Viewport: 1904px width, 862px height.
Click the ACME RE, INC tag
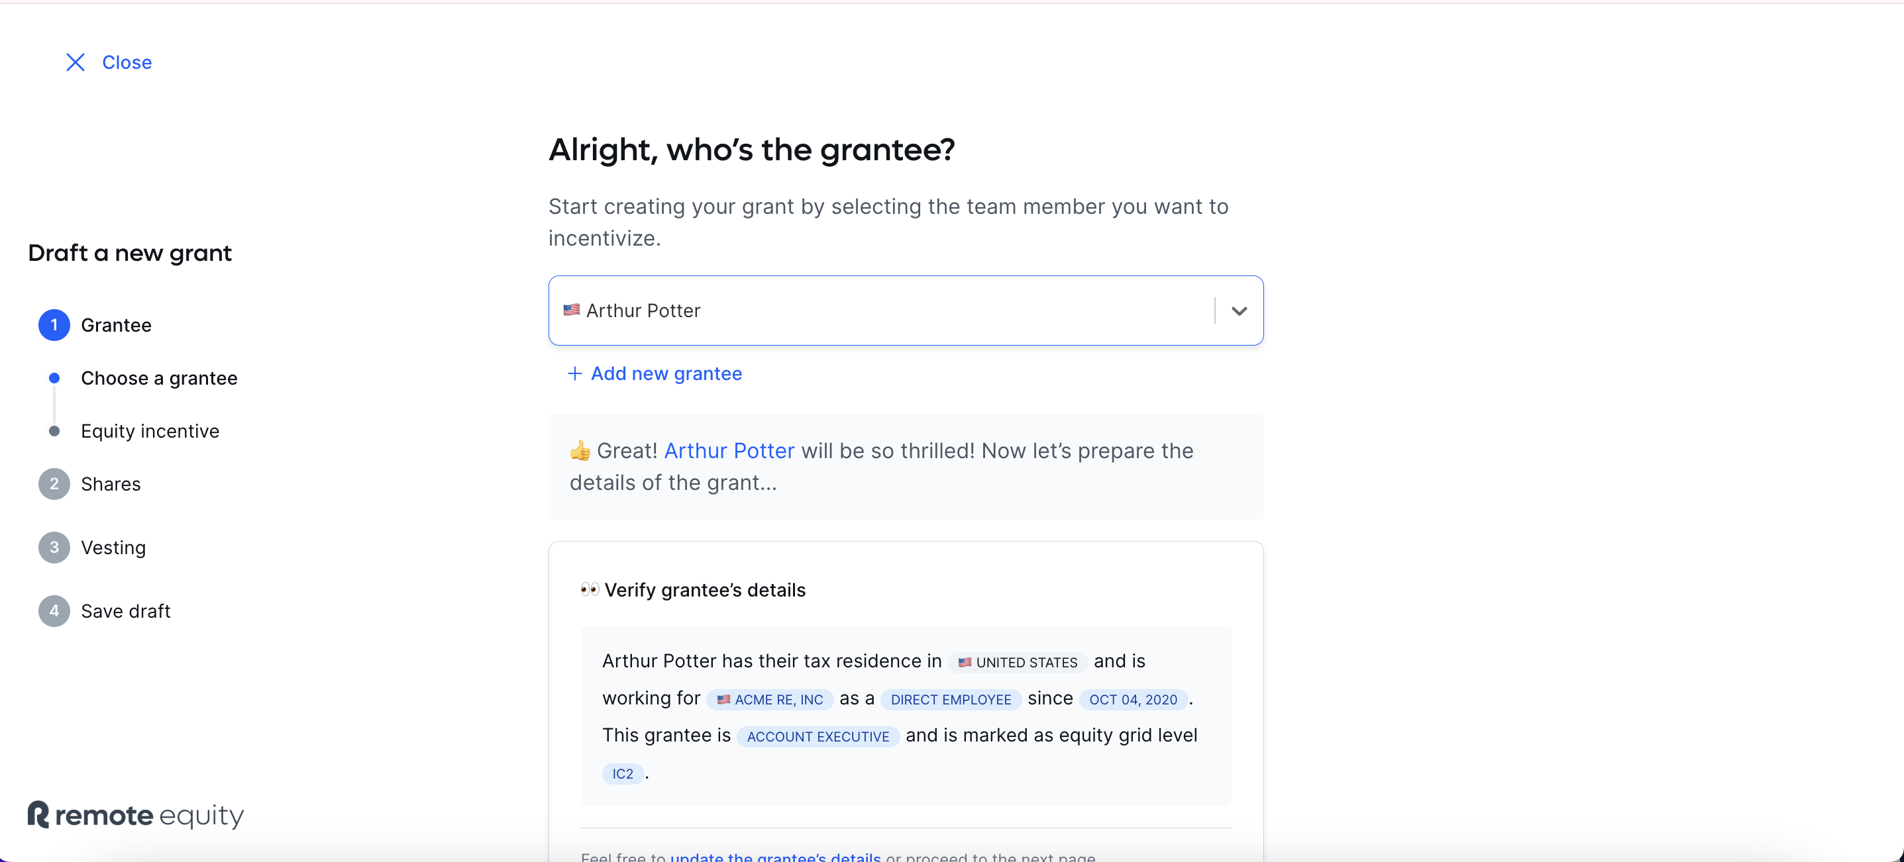pyautogui.click(x=769, y=700)
